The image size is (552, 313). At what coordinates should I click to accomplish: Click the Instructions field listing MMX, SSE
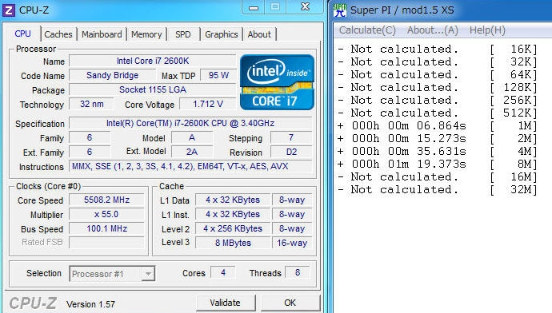tap(190, 166)
